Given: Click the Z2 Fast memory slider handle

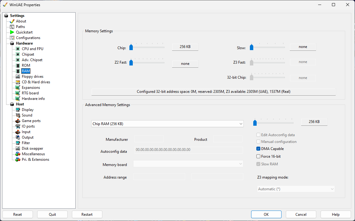Looking at the screenshot, I should (131, 62).
